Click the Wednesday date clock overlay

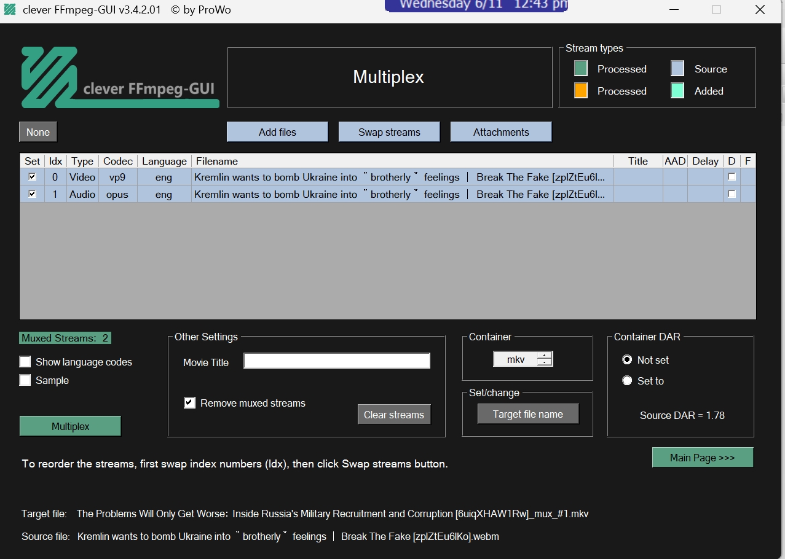476,5
